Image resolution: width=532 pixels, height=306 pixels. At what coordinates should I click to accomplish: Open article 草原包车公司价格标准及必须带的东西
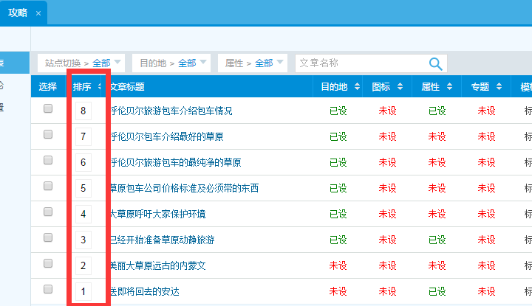point(185,188)
